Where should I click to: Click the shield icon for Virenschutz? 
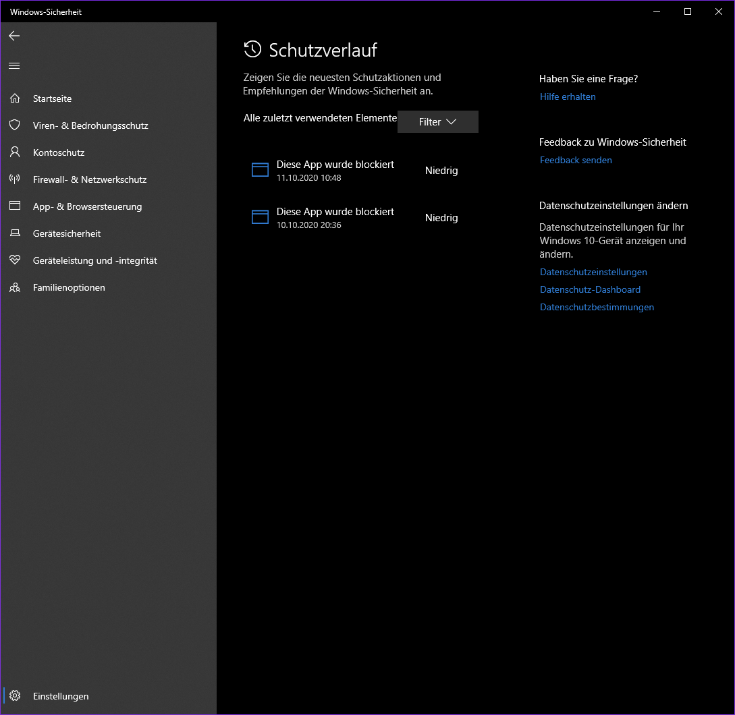(15, 125)
